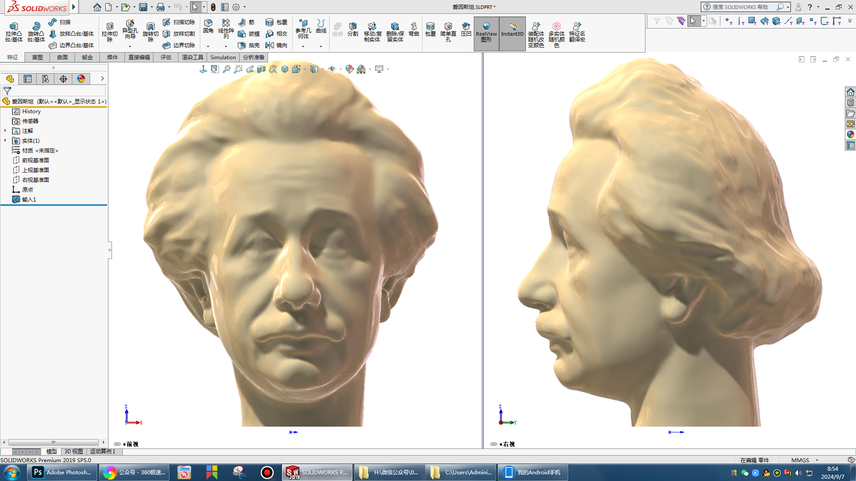856x481 pixels.
Task: Switch to the 运动算例 1 bottom tab
Action: coord(103,452)
